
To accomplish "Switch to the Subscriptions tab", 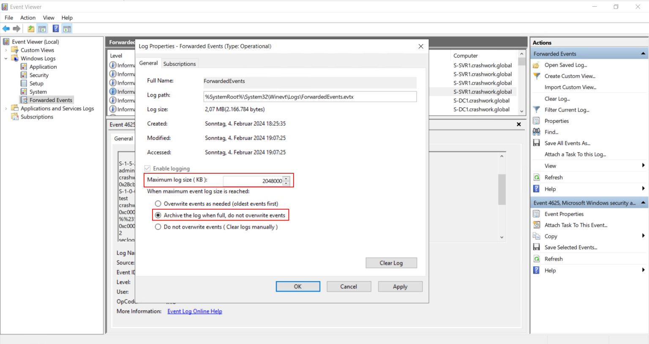I will (180, 64).
